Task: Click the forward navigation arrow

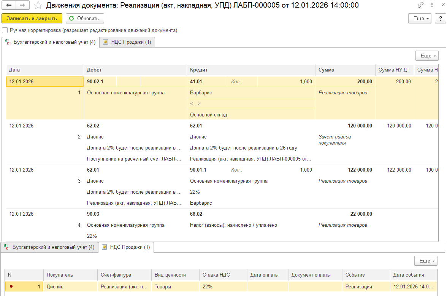Action: 22,5
